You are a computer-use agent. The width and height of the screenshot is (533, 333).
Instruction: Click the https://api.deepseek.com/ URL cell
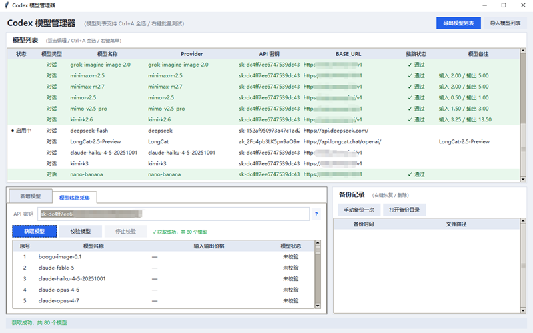coord(336,131)
